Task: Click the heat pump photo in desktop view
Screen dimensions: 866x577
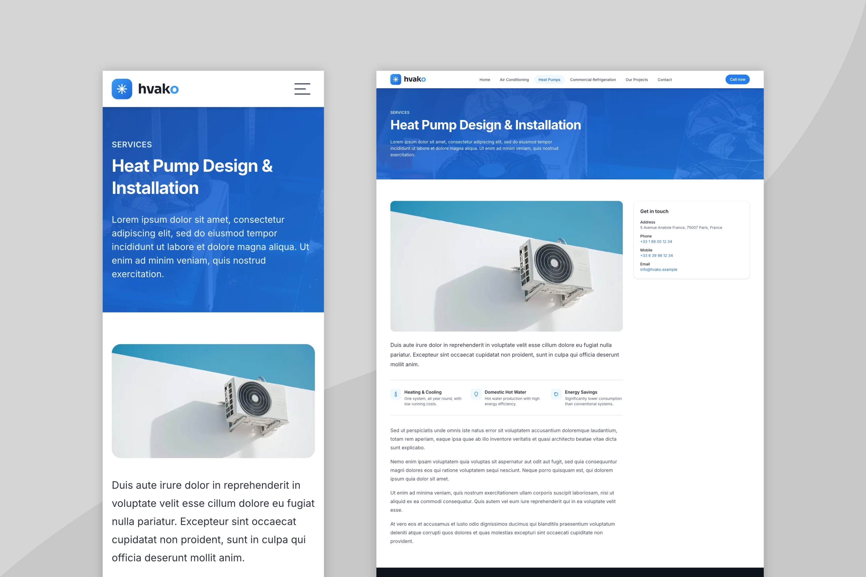Action: click(506, 266)
